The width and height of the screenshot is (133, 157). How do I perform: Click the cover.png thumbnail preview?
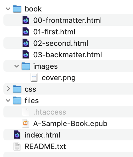click(x=34, y=77)
